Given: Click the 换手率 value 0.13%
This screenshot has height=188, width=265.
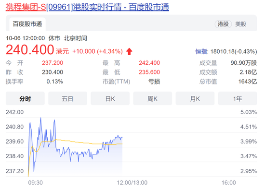Looking at the screenshot, I should [x=55, y=82].
